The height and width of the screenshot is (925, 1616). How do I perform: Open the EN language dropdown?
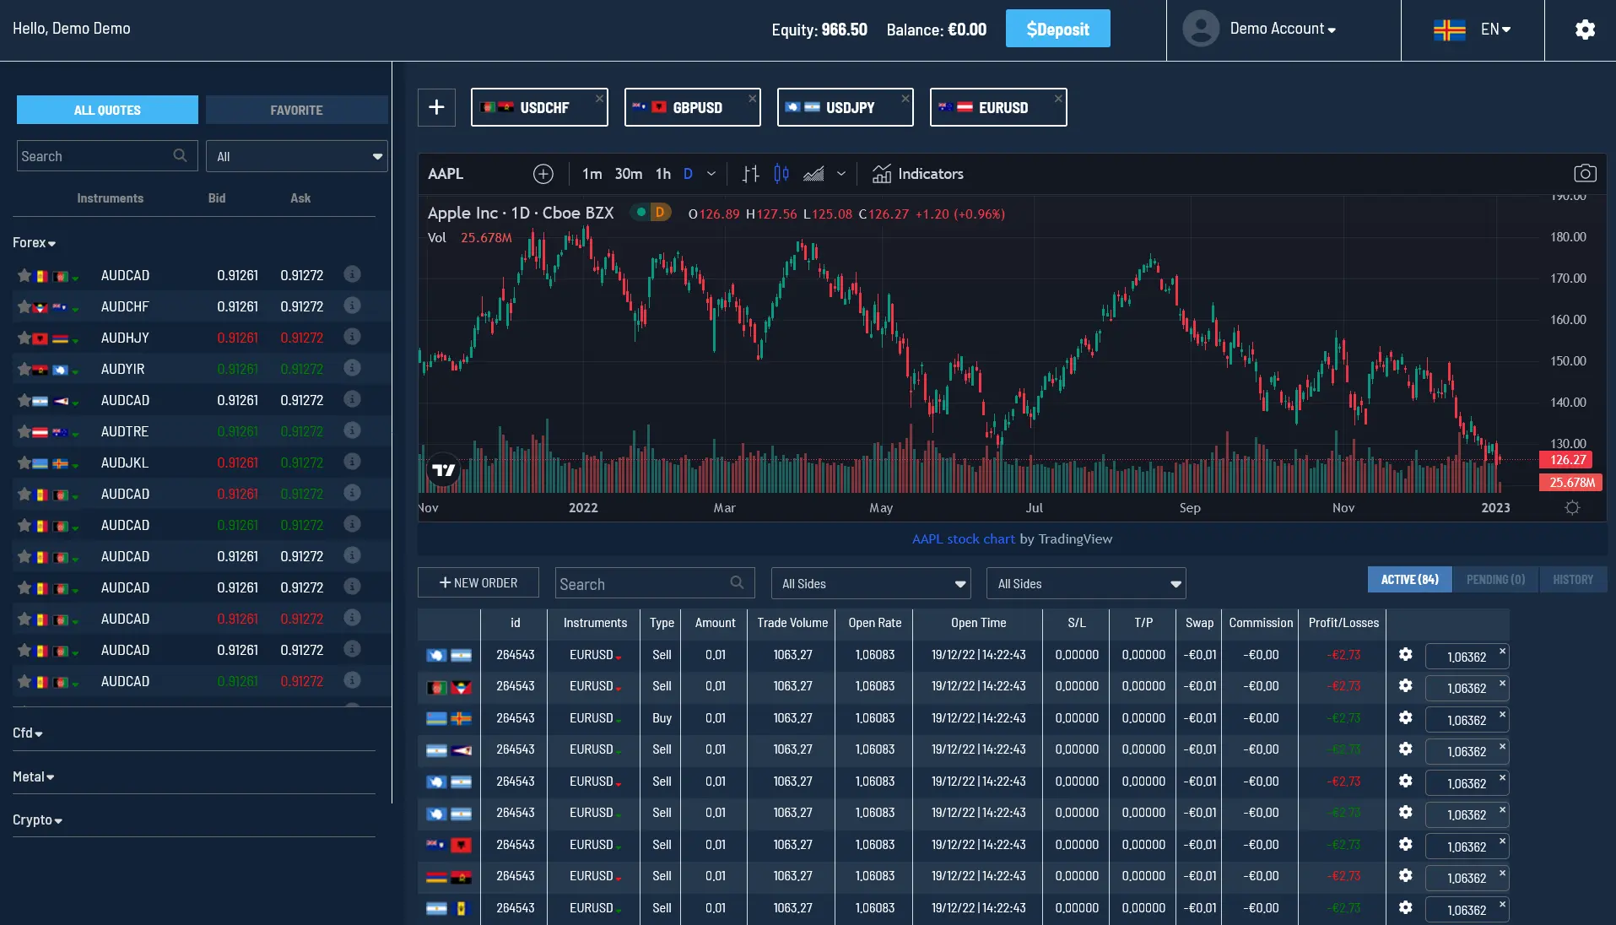point(1495,30)
